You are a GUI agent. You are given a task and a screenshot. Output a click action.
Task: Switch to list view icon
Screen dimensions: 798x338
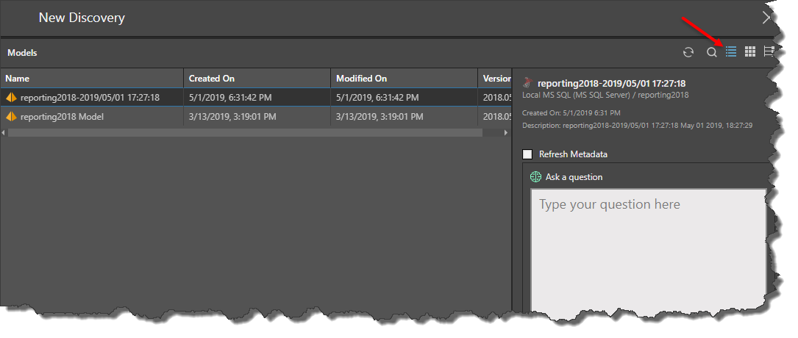click(x=731, y=51)
